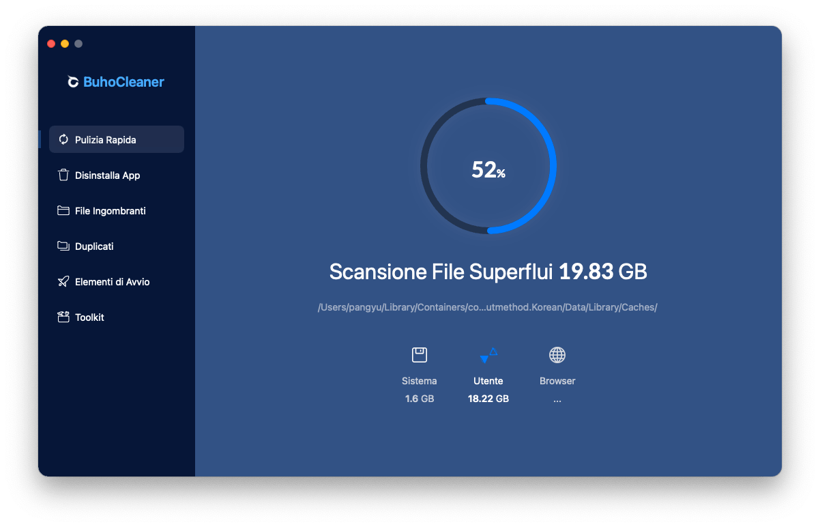Switch to File Ingombranti
Image resolution: width=820 pixels, height=527 pixels.
[x=110, y=211]
